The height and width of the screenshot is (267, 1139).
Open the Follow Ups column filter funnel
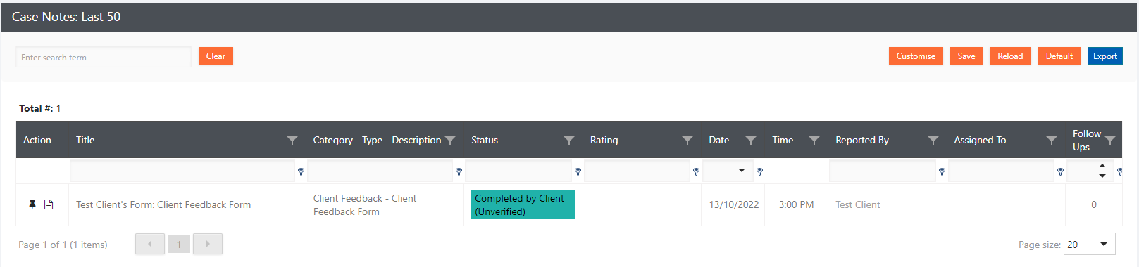pyautogui.click(x=1110, y=140)
